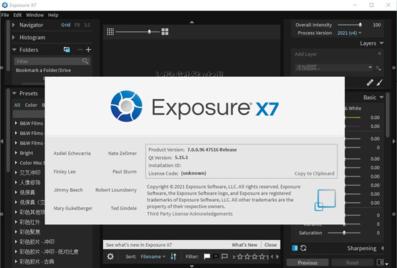Toggle the blue switch below the Saturation slider
Image resolution: width=397 pixels, height=268 pixels.
(x=294, y=248)
